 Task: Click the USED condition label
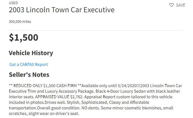pos(13,3)
